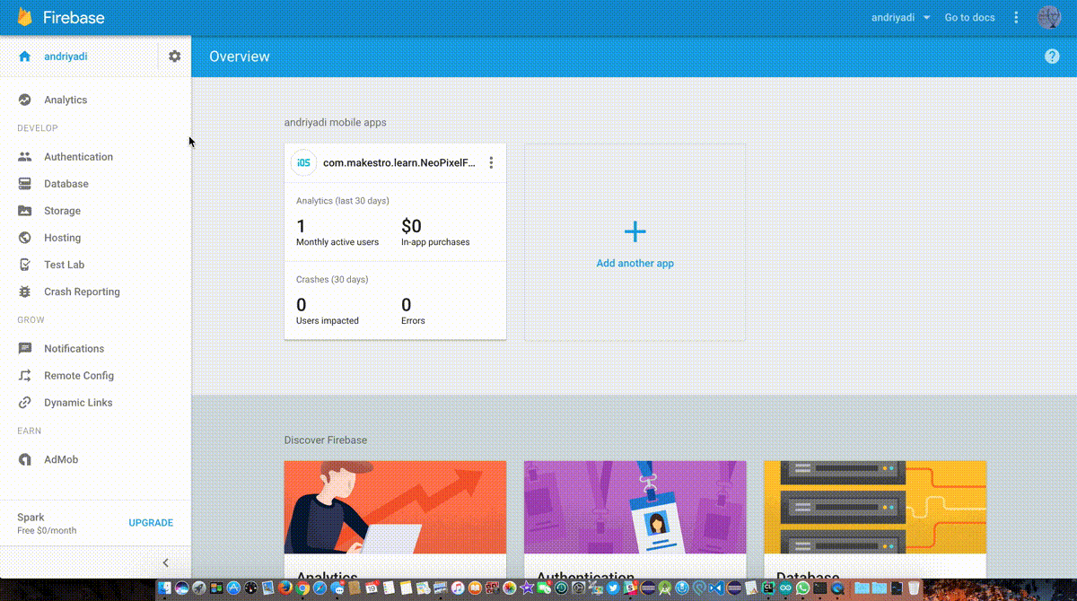Click the Hosting globe icon
The height and width of the screenshot is (601, 1077).
pyautogui.click(x=25, y=238)
